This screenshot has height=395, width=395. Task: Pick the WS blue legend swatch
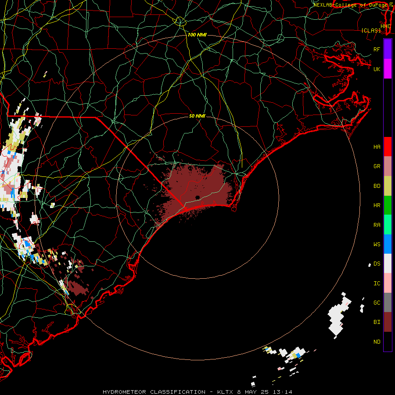(x=388, y=244)
